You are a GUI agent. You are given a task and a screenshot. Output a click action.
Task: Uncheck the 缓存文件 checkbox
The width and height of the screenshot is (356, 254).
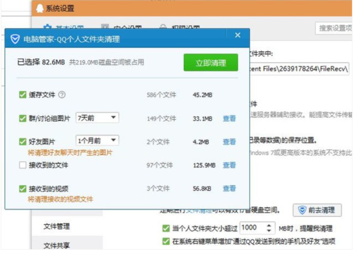(x=23, y=95)
